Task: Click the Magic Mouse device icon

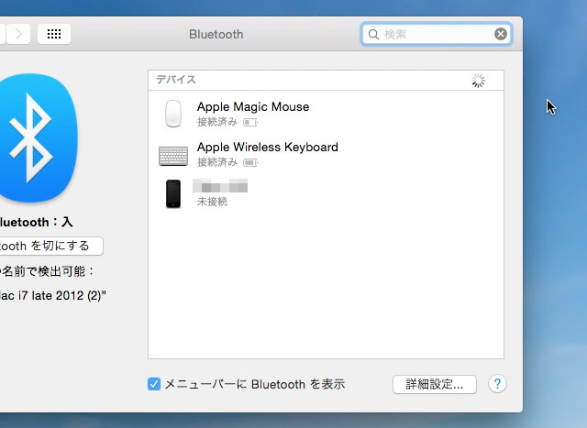Action: click(173, 114)
